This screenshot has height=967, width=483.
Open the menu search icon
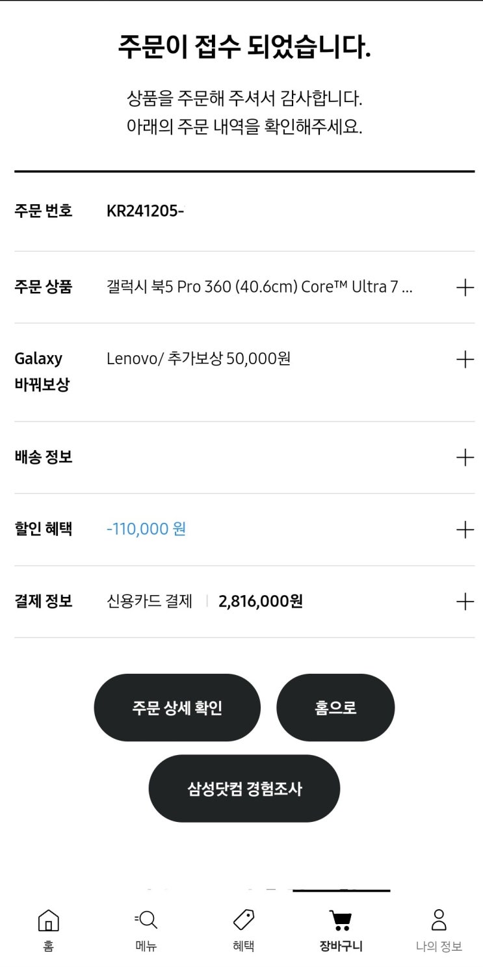click(146, 920)
